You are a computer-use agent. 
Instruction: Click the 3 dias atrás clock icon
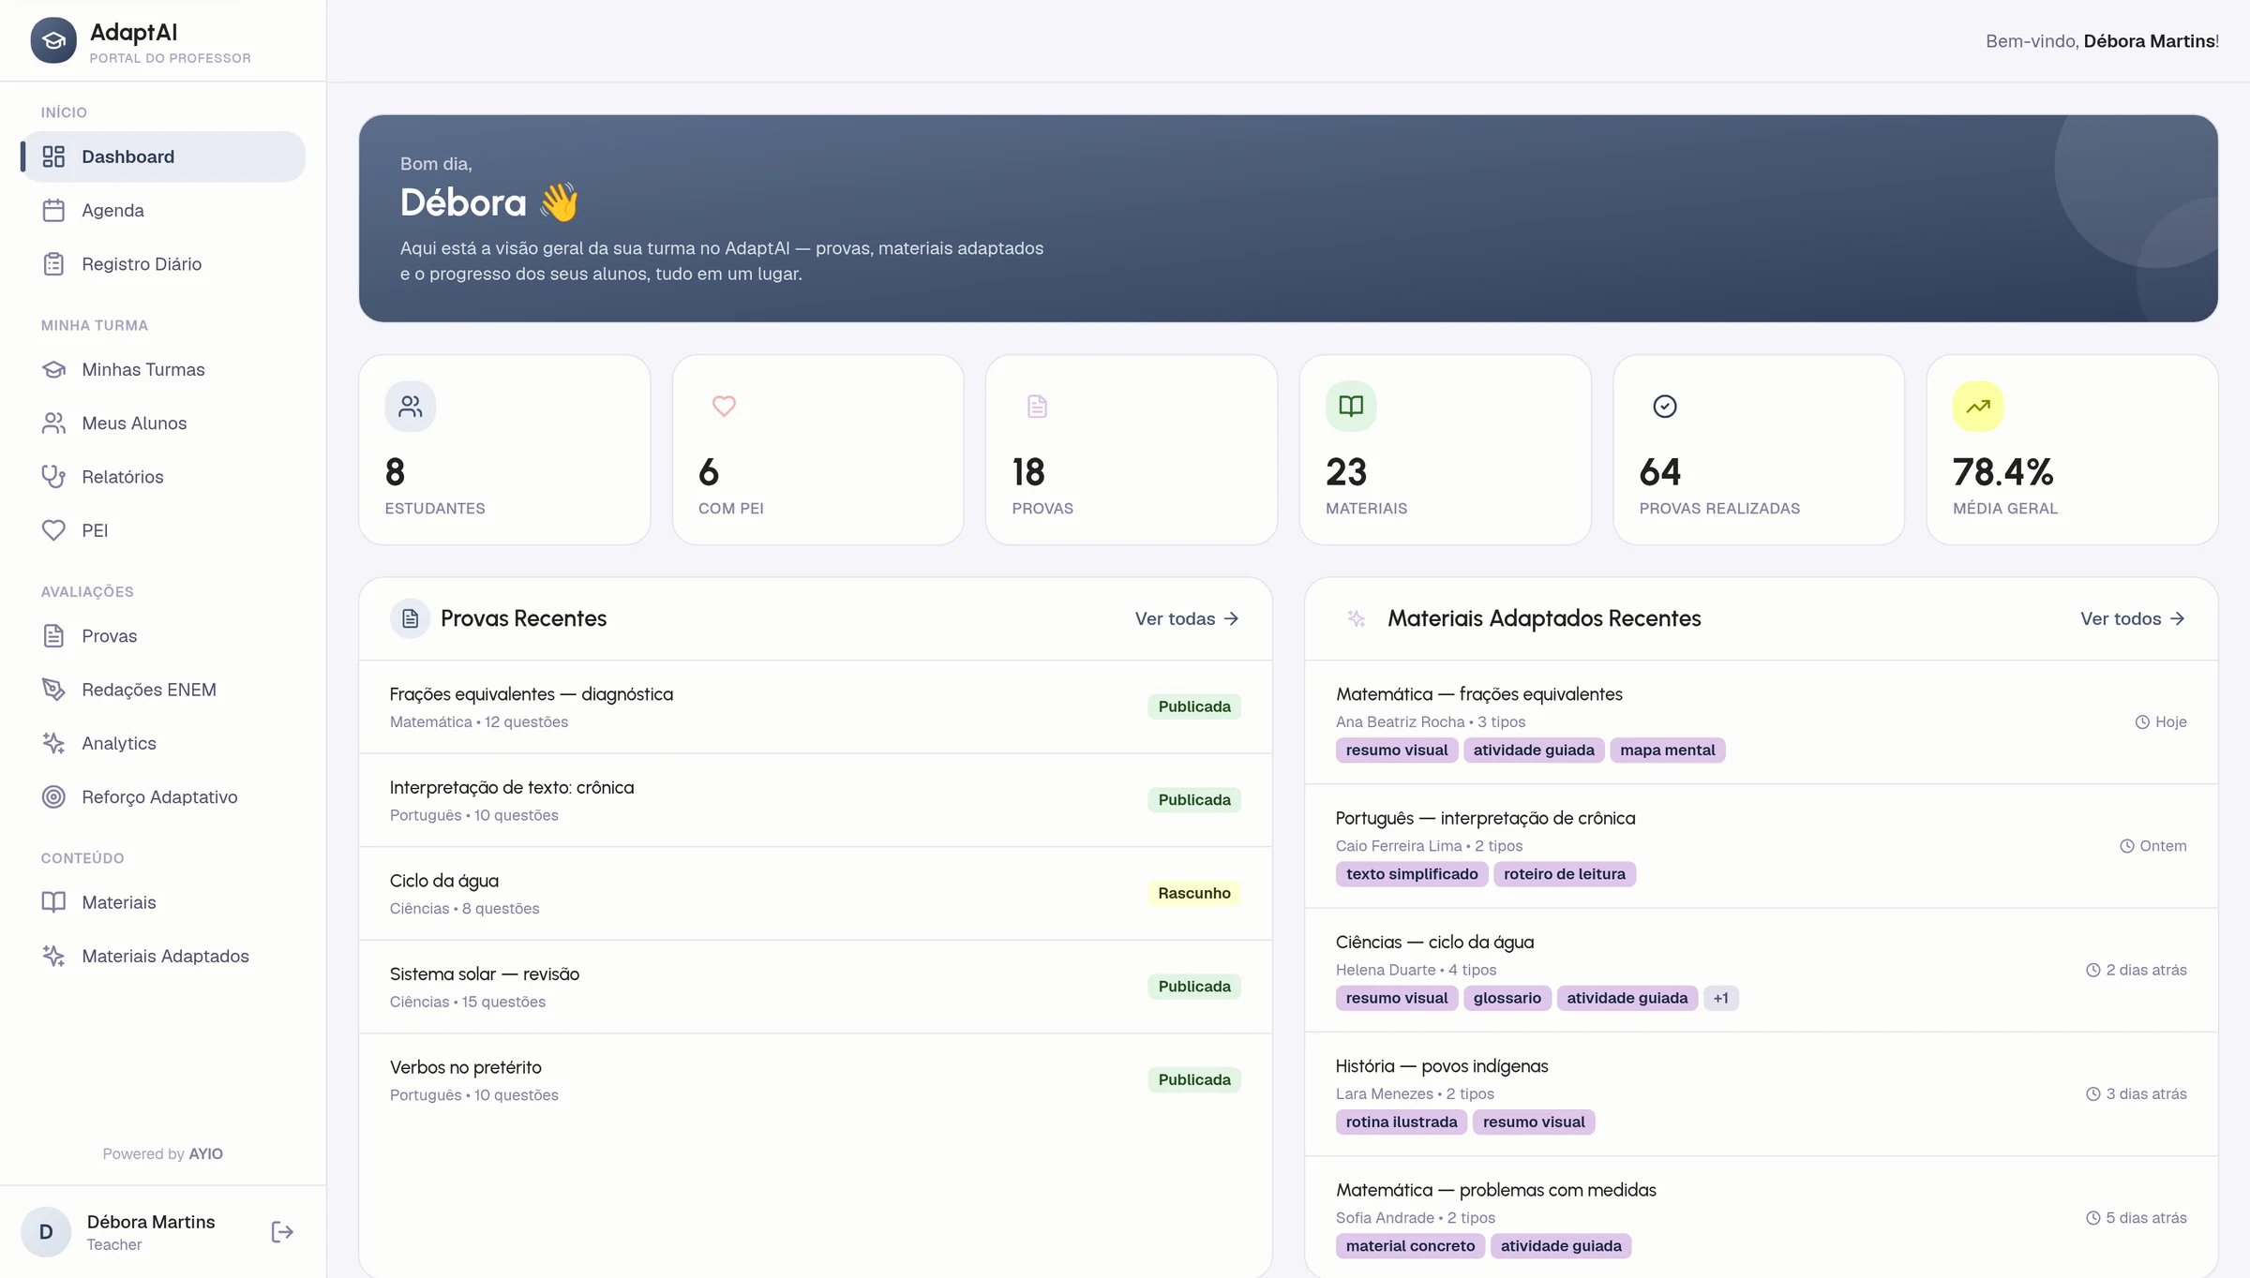[x=2093, y=1094]
